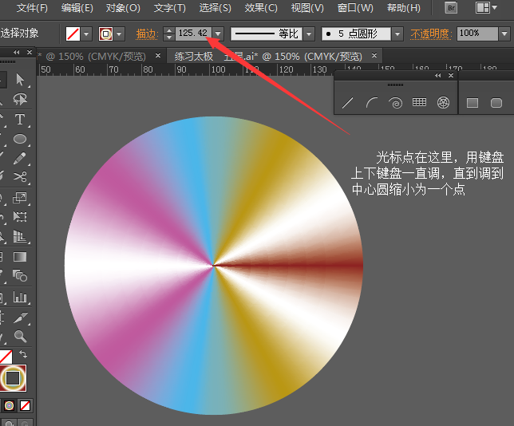Close the 练习太极 document tab
Image resolution: width=514 pixels, height=426 pixels.
click(374, 56)
